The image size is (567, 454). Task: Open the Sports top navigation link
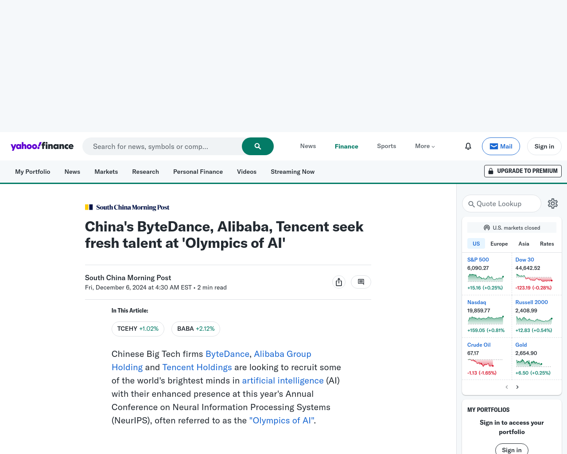coord(387,146)
